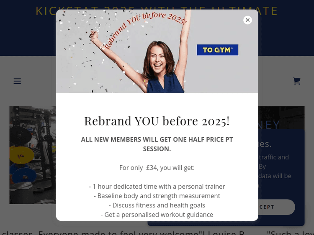The height and width of the screenshot is (235, 314).
Task: Click the 'For only £34' price line
Action: (157, 168)
